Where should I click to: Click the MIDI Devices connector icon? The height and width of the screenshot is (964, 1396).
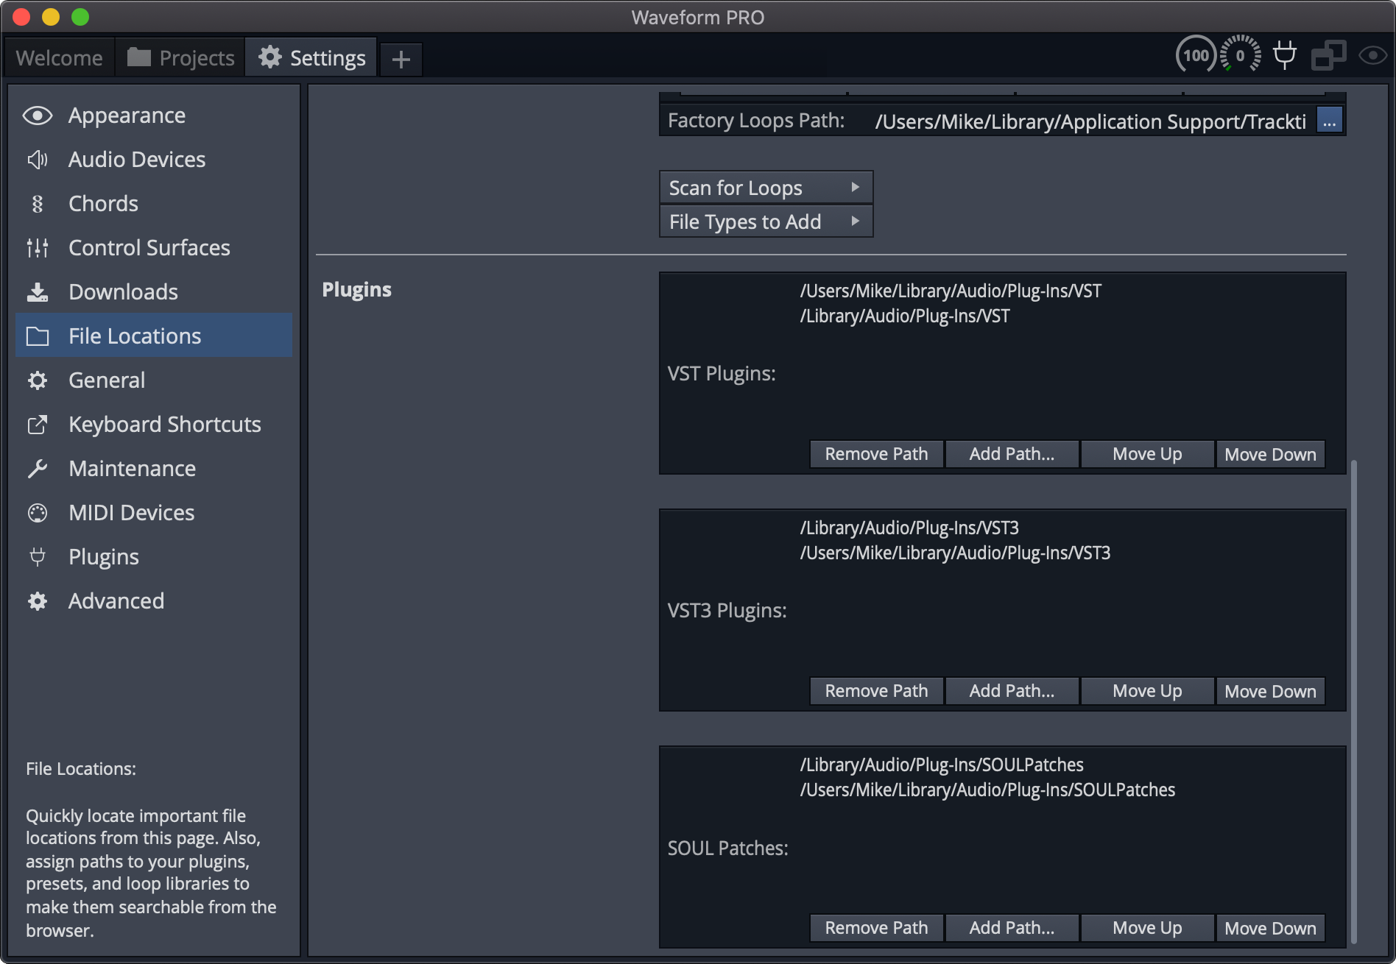pyautogui.click(x=38, y=513)
